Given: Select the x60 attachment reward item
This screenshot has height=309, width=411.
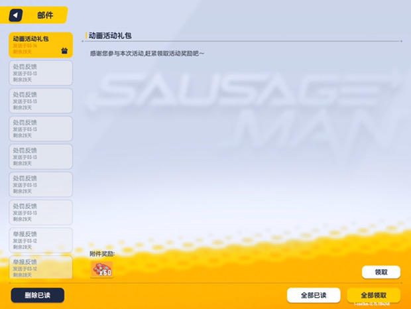Looking at the screenshot, I should 102,269.
